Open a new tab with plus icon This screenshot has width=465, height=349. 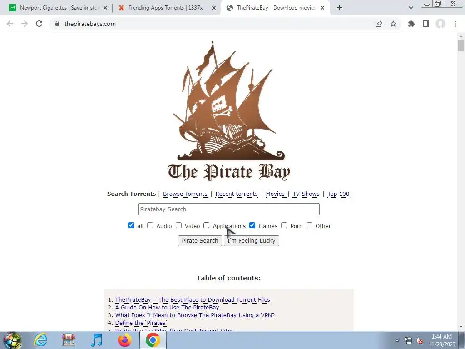click(x=340, y=8)
